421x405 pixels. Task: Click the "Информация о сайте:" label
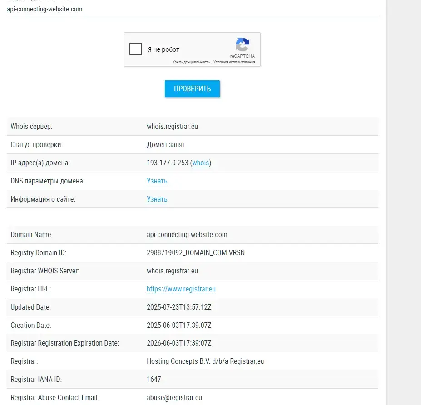pos(43,199)
